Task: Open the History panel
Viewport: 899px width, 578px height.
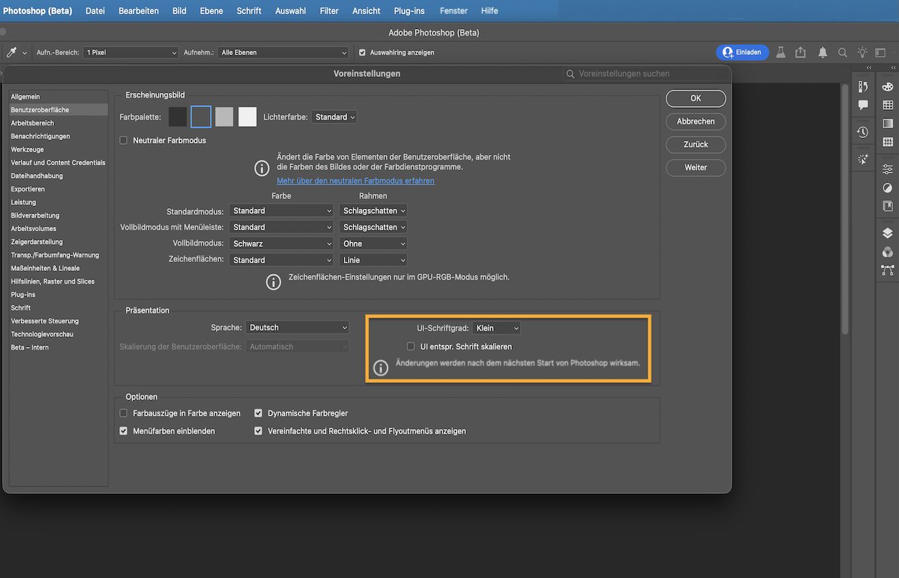Action: [x=863, y=133]
